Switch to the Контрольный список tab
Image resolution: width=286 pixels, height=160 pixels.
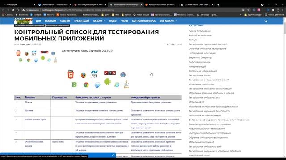(161, 5)
